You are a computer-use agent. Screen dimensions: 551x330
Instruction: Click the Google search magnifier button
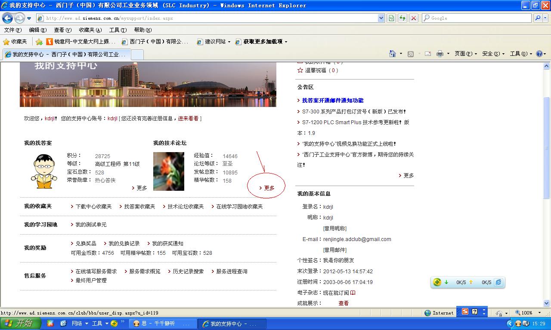coord(538,18)
